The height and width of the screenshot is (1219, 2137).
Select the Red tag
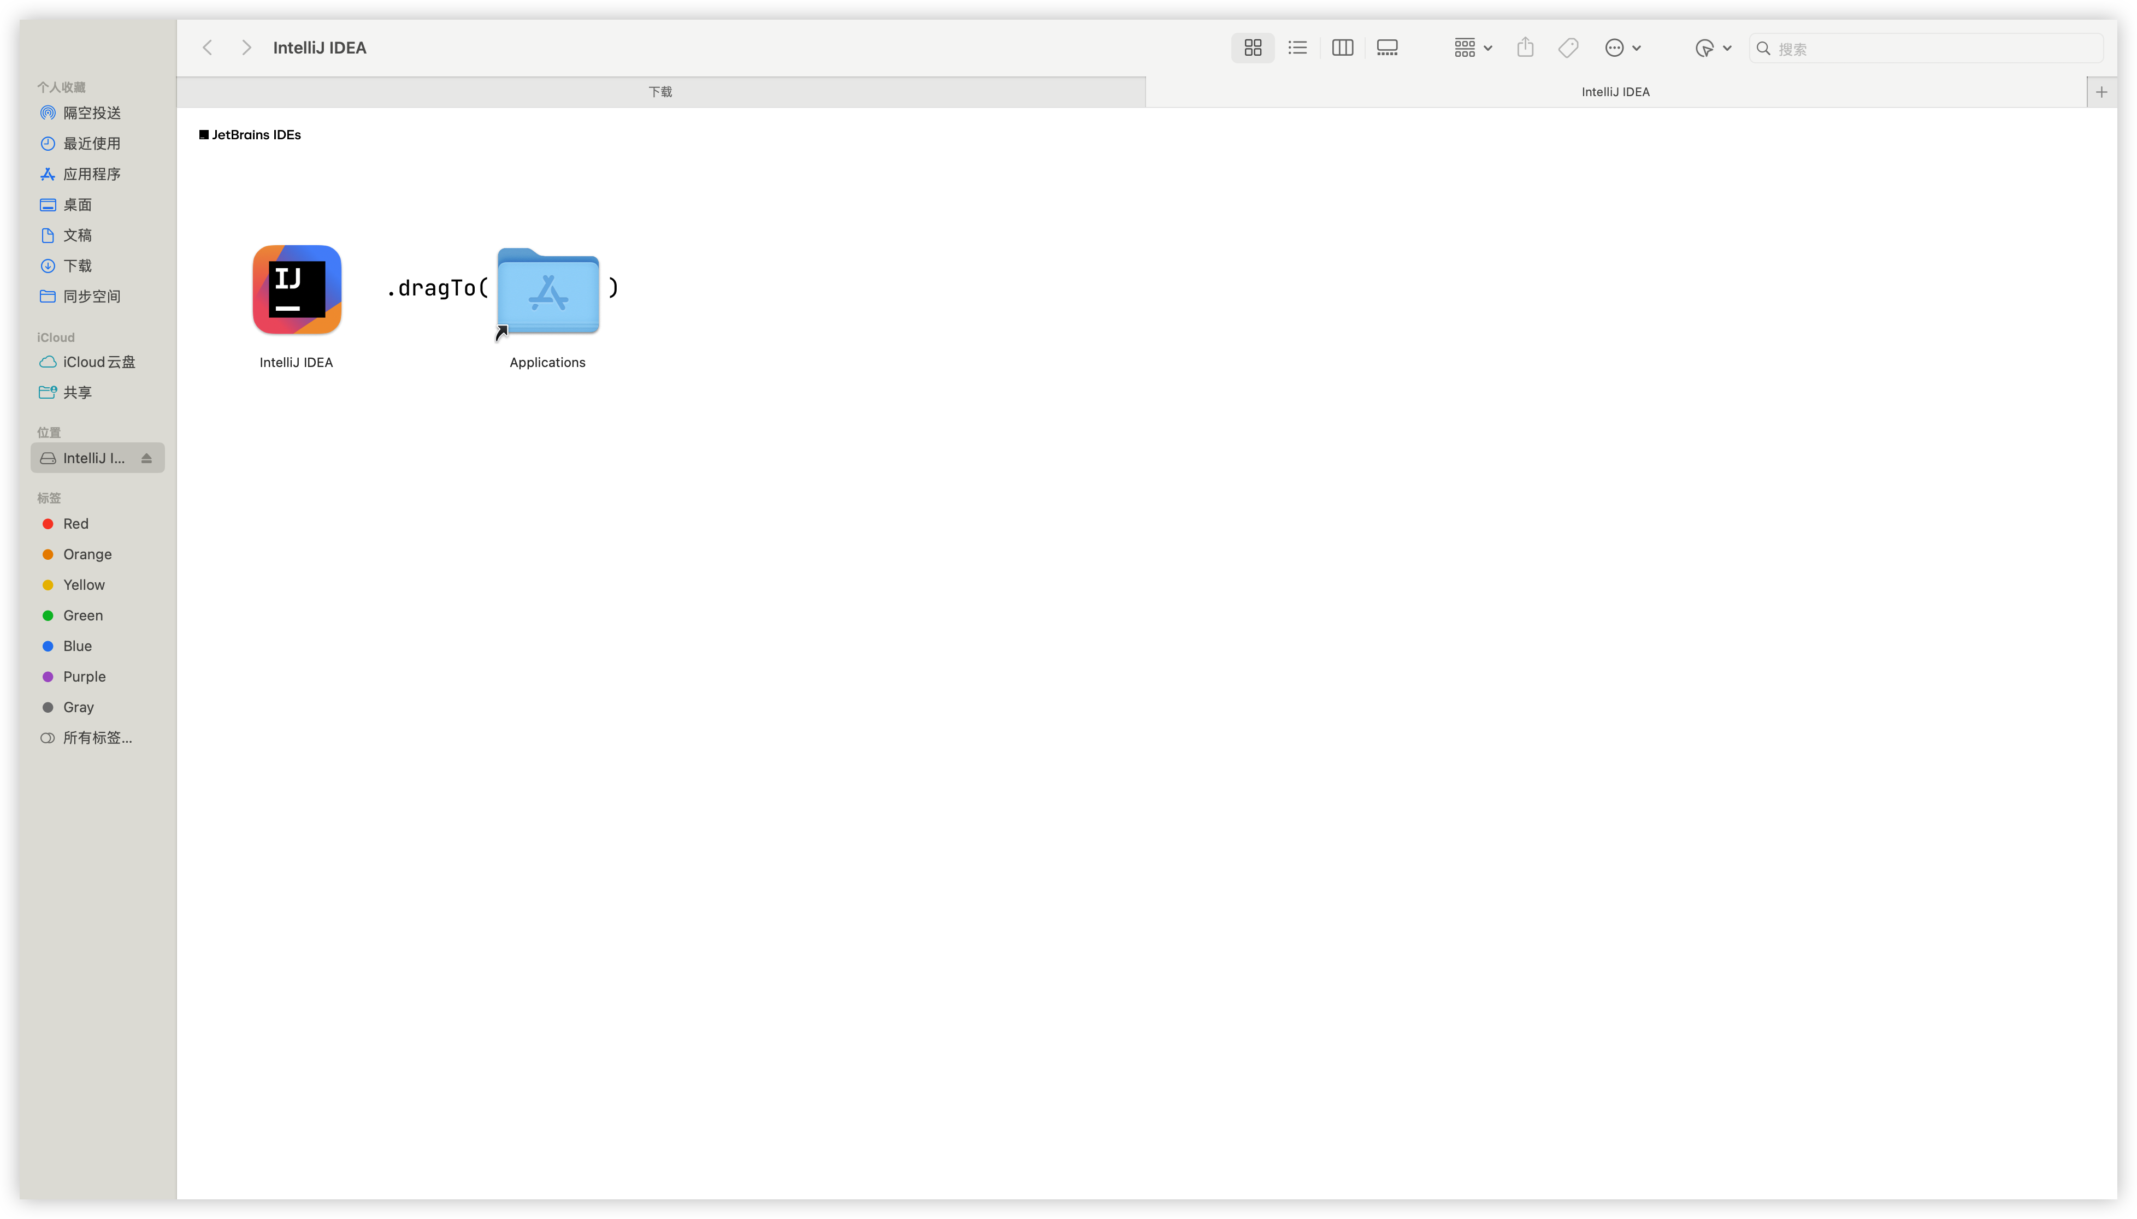coord(75,524)
